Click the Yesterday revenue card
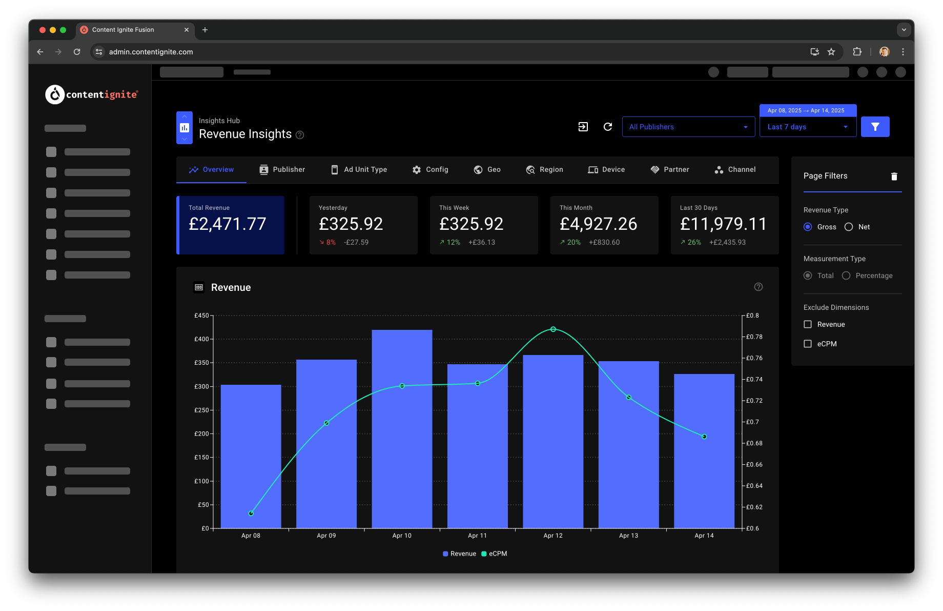Viewport: 943px width, 611px height. click(363, 225)
